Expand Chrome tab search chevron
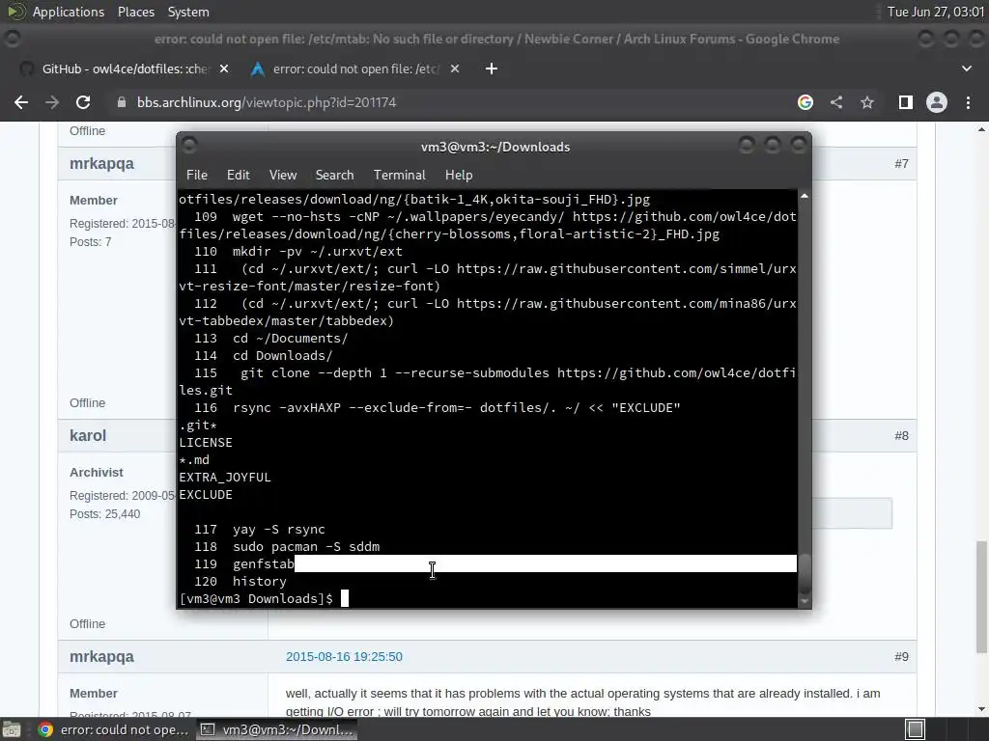Image resolution: width=989 pixels, height=741 pixels. (x=966, y=69)
